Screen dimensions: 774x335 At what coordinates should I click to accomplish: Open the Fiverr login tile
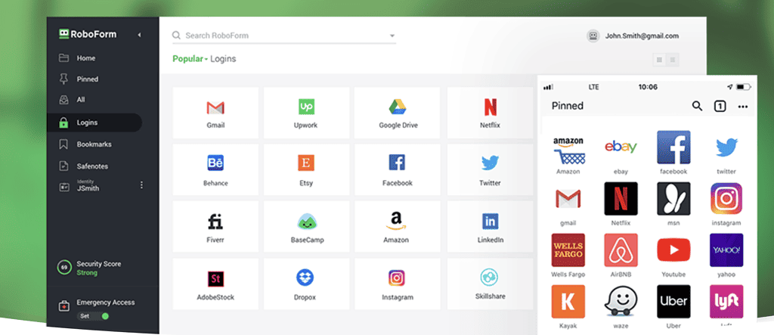(x=215, y=227)
